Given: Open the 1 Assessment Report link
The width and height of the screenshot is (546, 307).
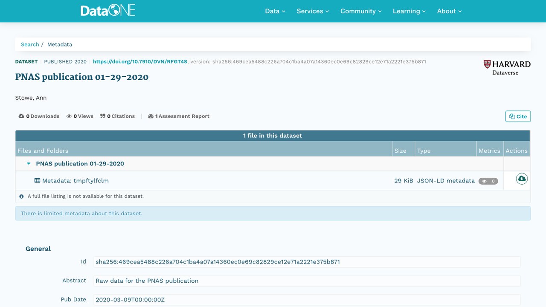Looking at the screenshot, I should pos(179,116).
